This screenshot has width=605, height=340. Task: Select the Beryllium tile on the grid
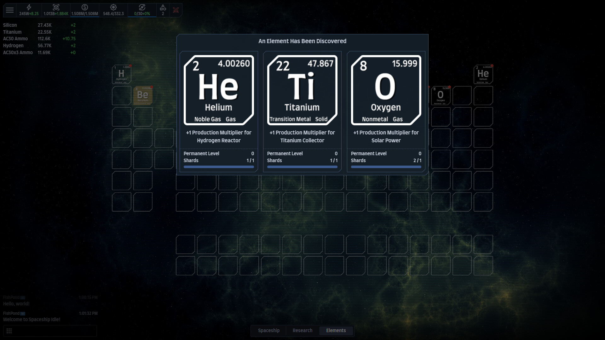tap(143, 95)
